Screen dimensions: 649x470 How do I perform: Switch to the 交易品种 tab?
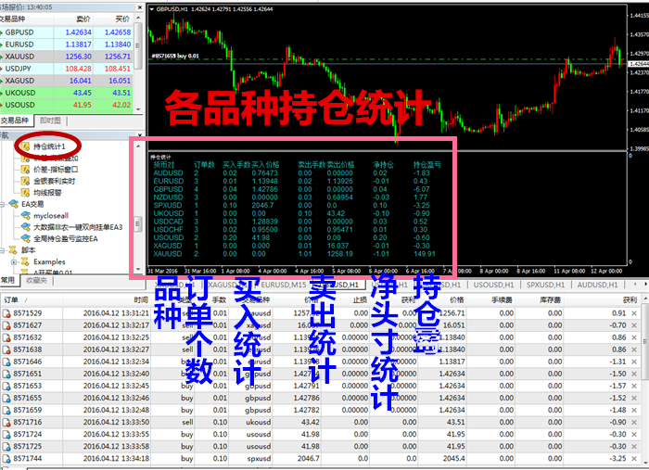15,121
